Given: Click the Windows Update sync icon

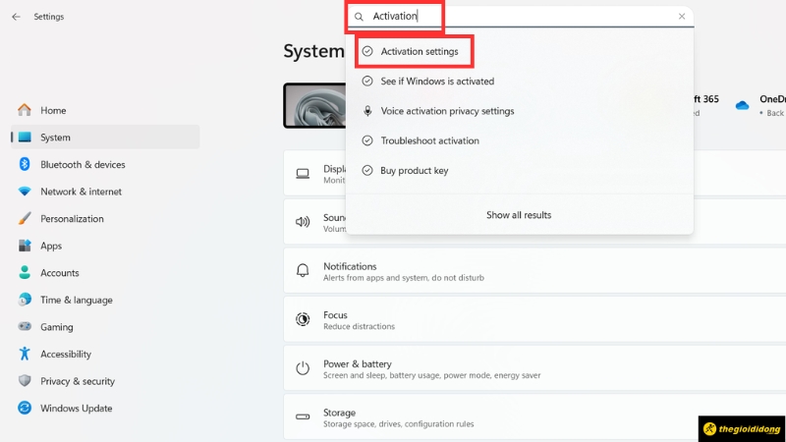Looking at the screenshot, I should [24, 408].
